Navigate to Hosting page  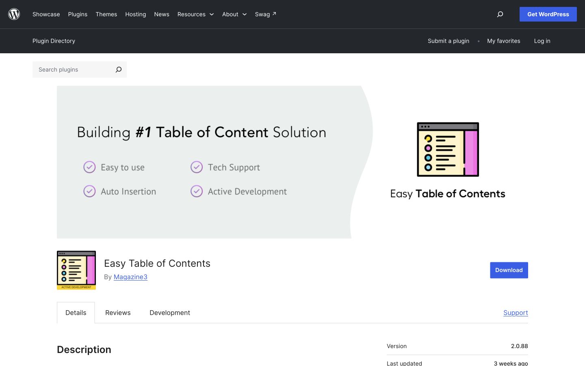(x=136, y=14)
